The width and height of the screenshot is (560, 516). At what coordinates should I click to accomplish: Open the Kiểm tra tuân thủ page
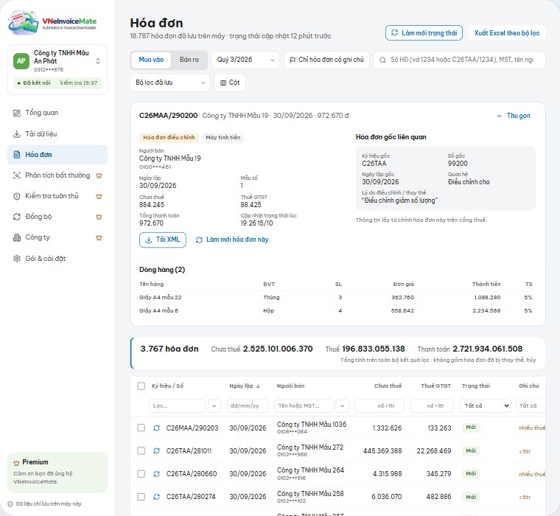pyautogui.click(x=57, y=196)
